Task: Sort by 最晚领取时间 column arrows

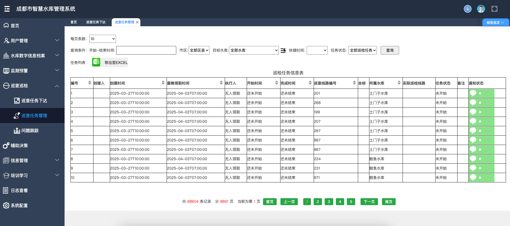Action: point(221,83)
